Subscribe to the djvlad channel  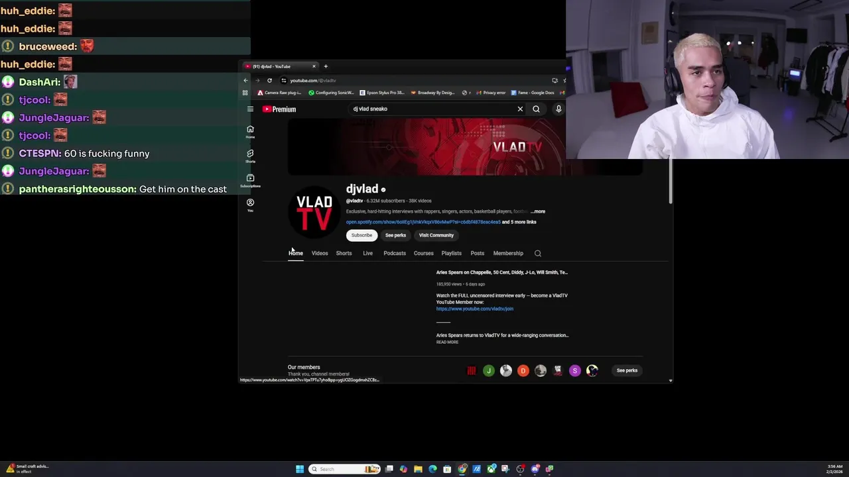(x=361, y=235)
